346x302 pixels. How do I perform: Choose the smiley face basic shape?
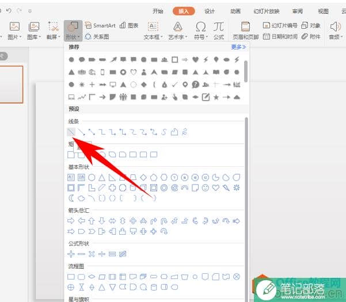coord(206,188)
